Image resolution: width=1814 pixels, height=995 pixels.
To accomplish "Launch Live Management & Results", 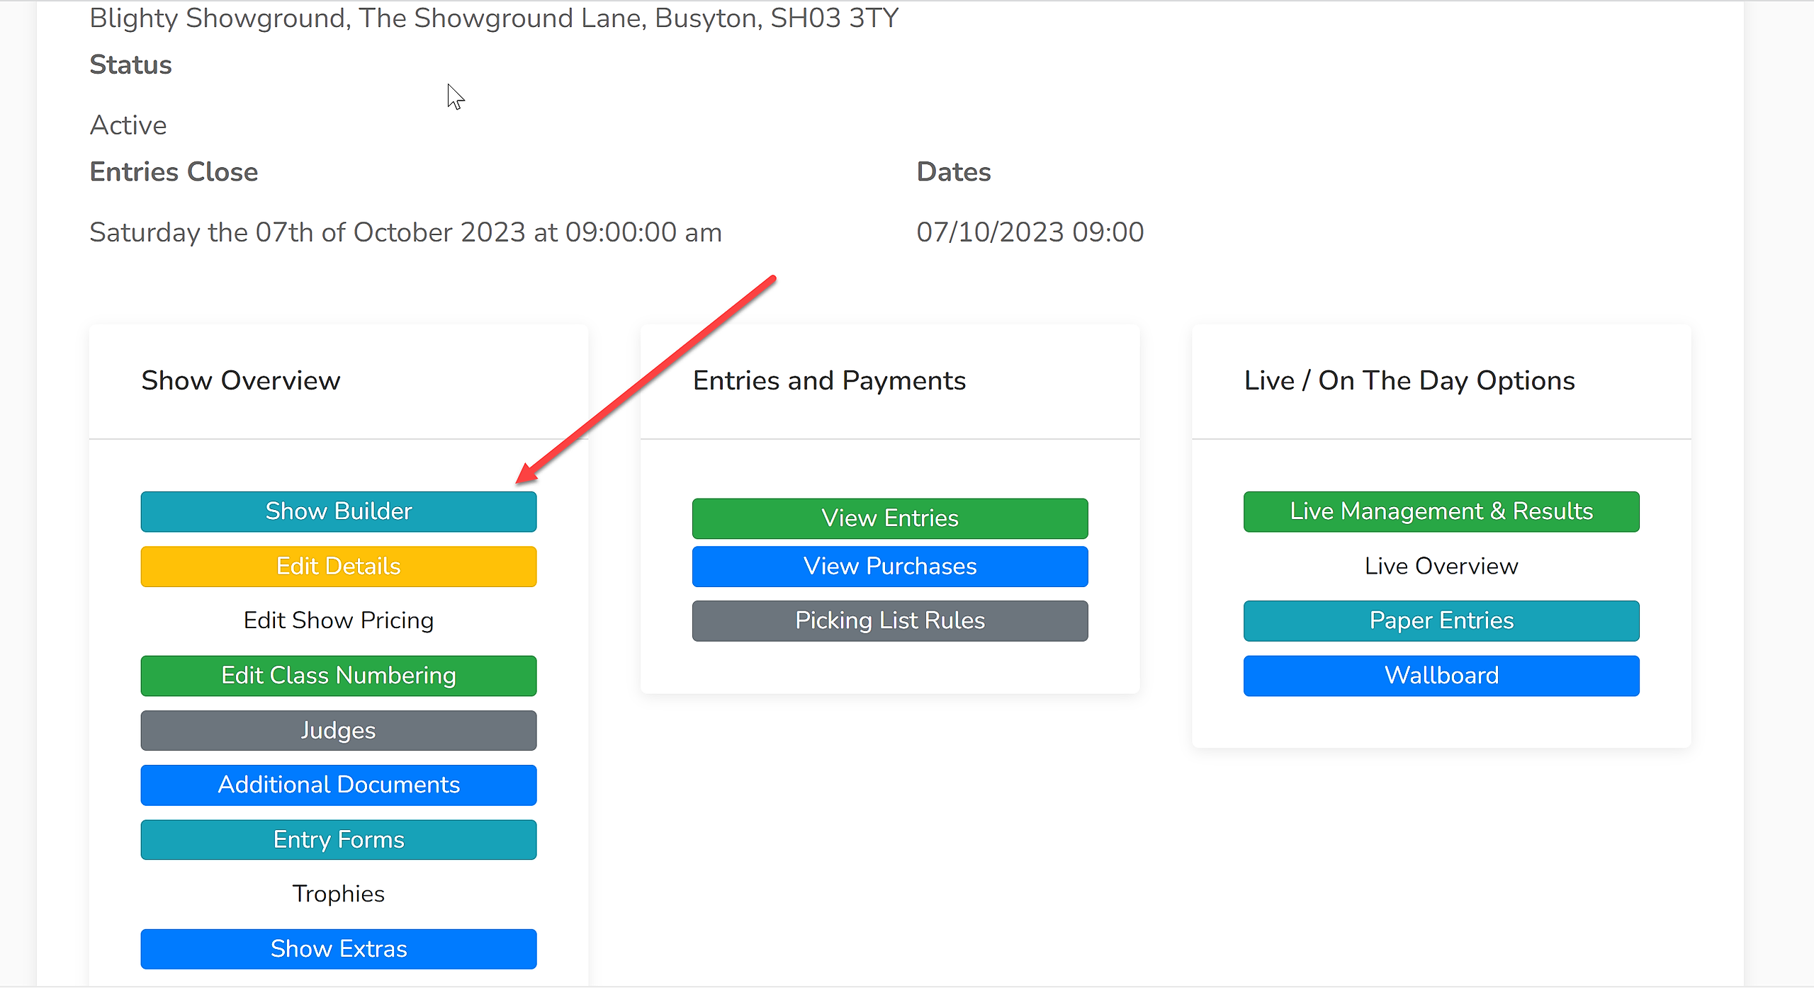I will click(x=1441, y=511).
